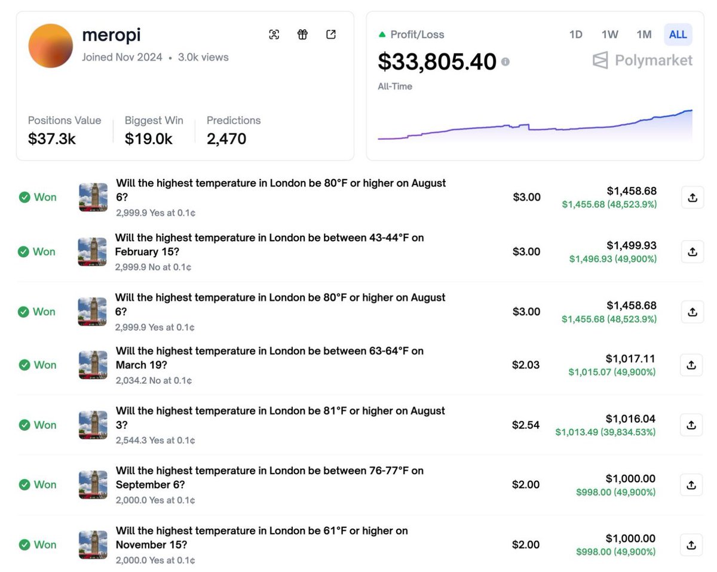Open the 43-44°F February 15 market
The image size is (717, 572).
click(269, 245)
